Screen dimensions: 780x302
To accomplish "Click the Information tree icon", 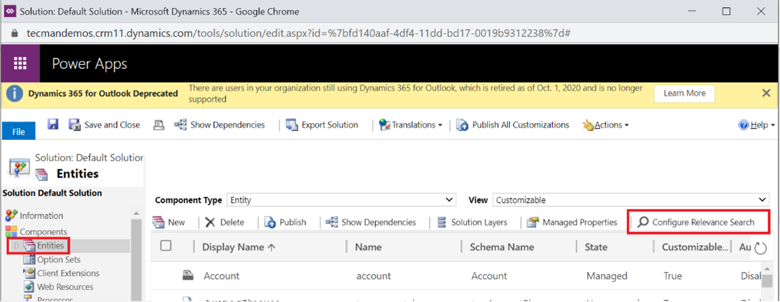I will click(x=12, y=215).
